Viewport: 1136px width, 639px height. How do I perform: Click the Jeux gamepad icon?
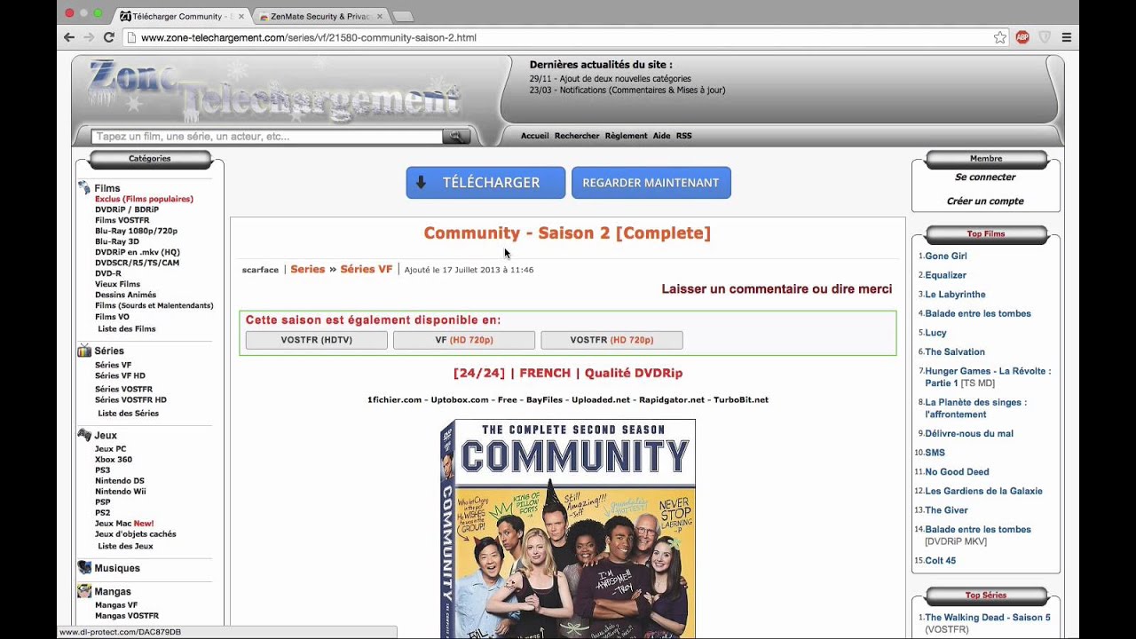84,435
